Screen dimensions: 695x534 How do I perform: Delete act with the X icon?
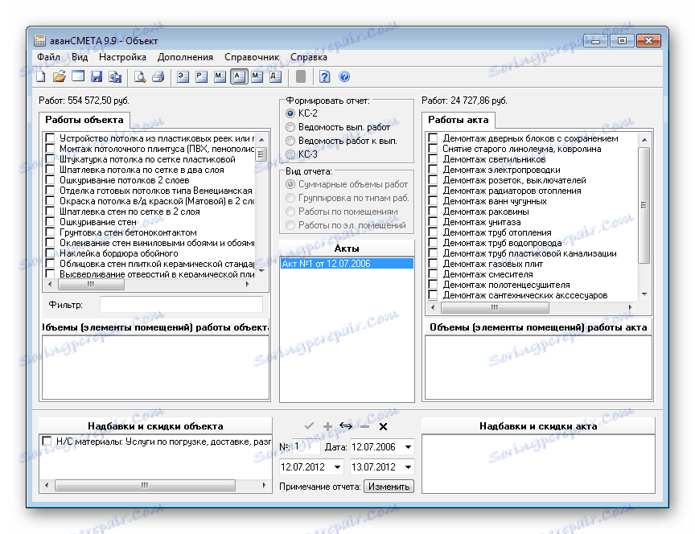(384, 426)
